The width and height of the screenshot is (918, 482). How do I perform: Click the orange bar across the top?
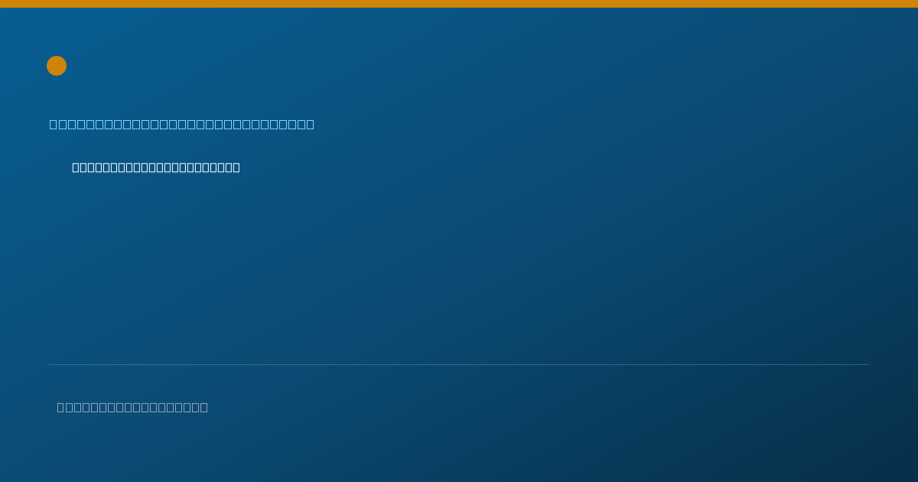coord(459,4)
